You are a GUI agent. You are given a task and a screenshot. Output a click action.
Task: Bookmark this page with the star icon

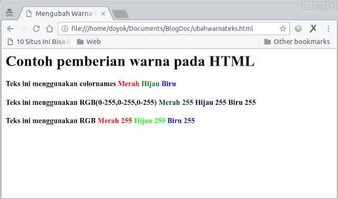point(283,29)
